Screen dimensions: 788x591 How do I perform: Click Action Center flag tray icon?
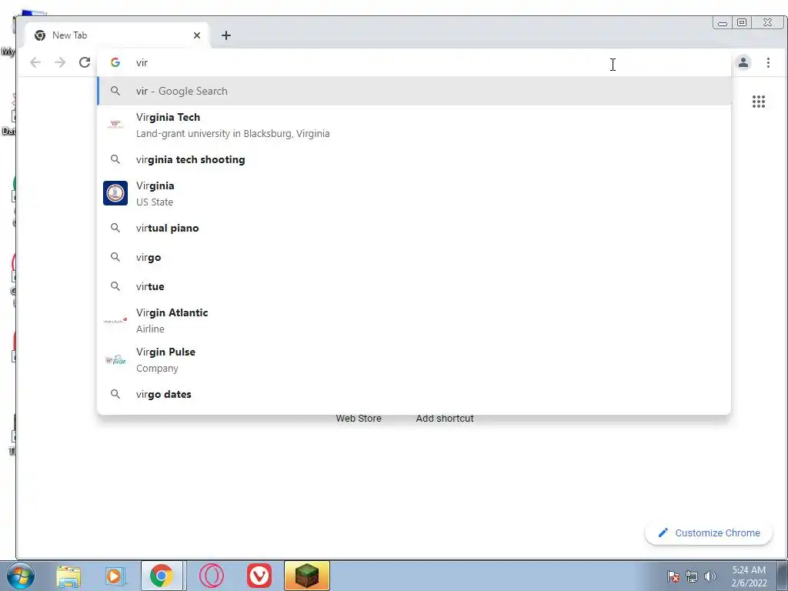(x=673, y=576)
